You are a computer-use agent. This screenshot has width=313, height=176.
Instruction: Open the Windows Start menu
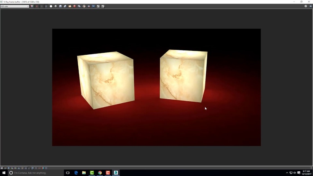coord(4,173)
